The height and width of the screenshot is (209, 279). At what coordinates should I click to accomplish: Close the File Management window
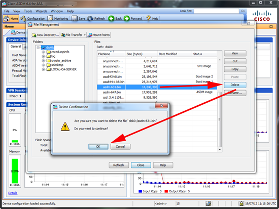click(x=248, y=23)
